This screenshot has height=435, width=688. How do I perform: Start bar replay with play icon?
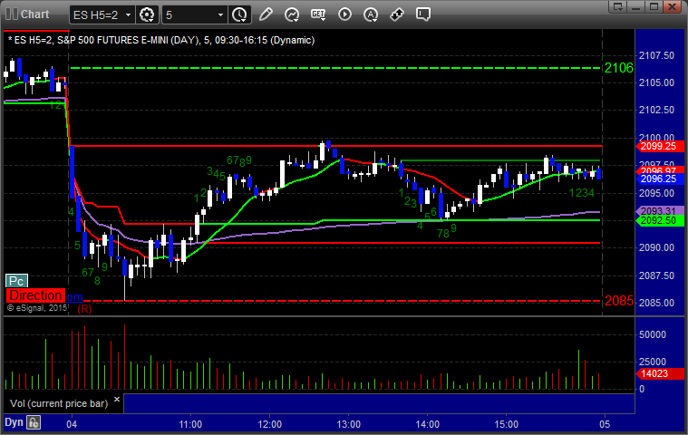coord(344,14)
